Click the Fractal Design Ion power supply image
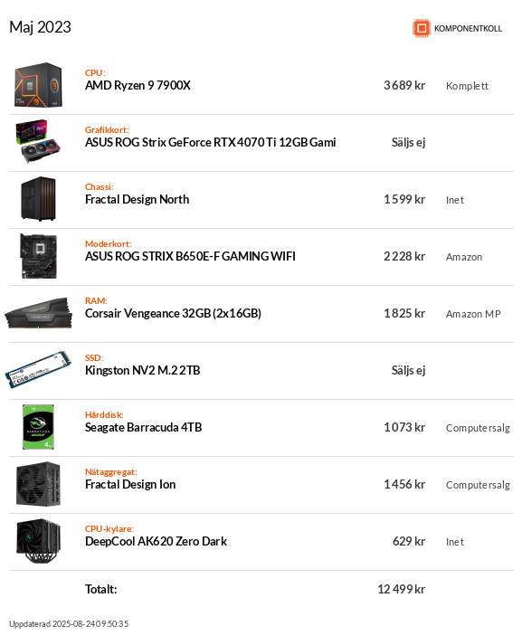The height and width of the screenshot is (636, 522). tap(38, 484)
